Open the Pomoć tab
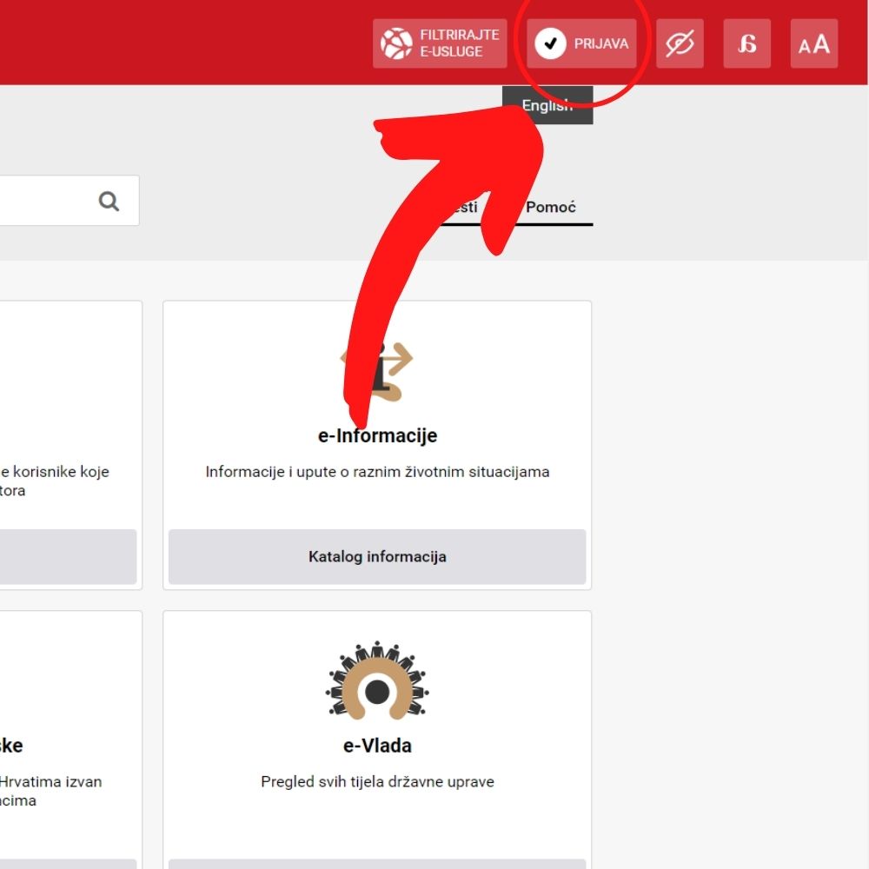This screenshot has width=869, height=869. (x=550, y=208)
